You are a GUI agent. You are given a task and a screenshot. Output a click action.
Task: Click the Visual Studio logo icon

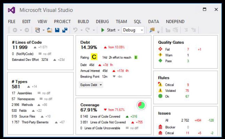(12, 10)
